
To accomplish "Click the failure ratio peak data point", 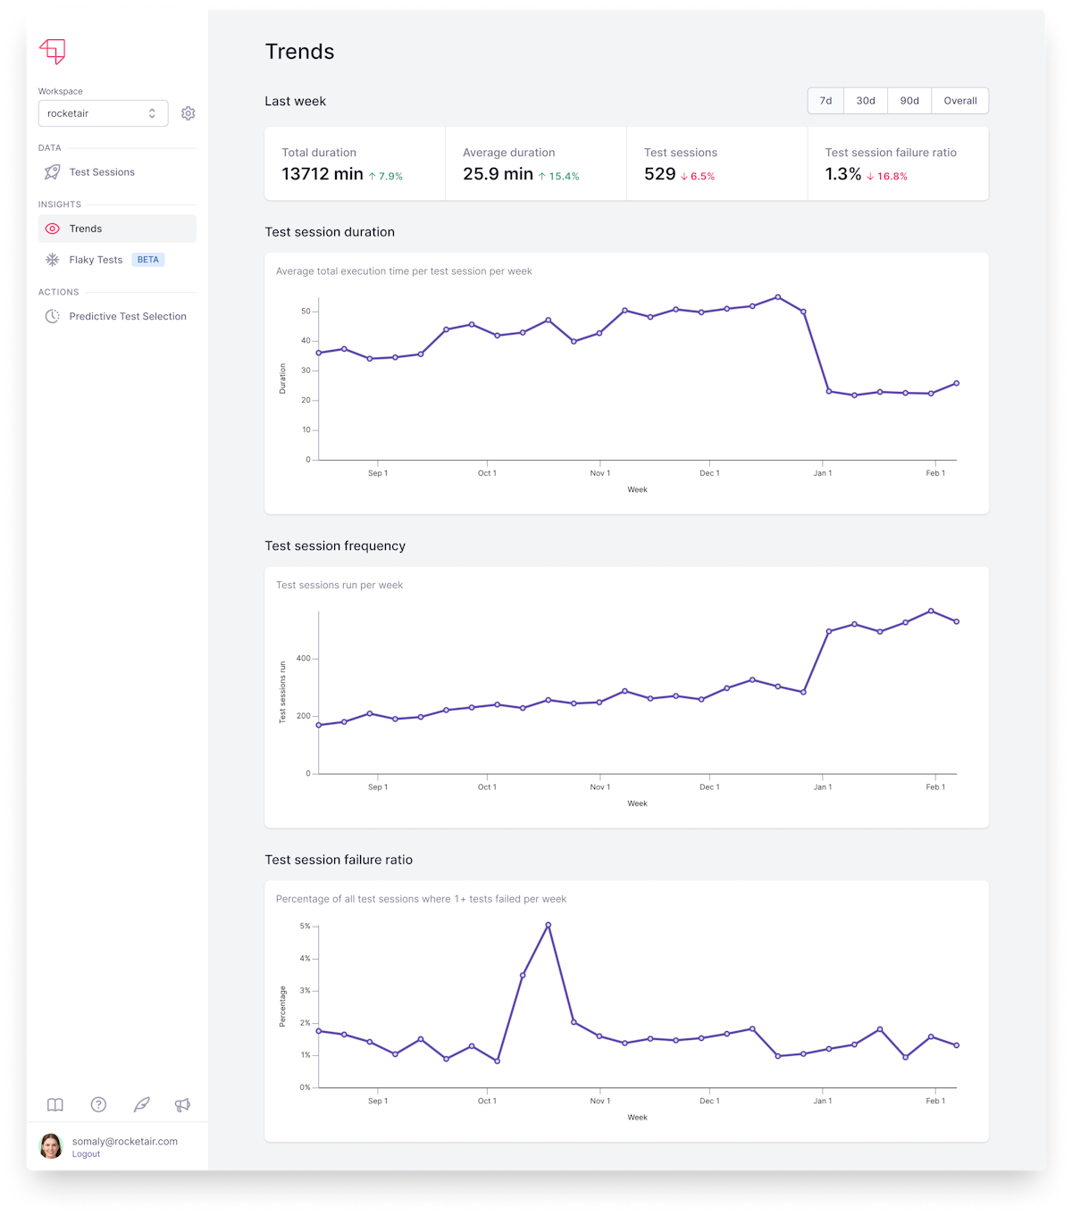I will pos(548,925).
